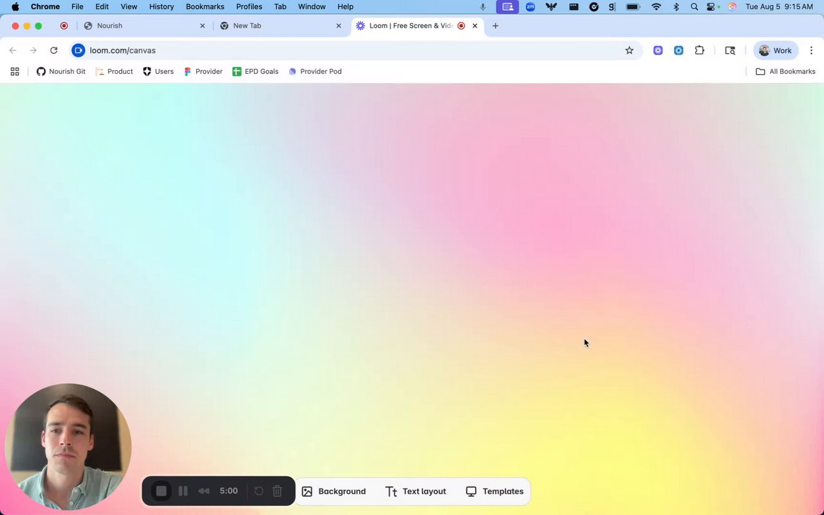Image resolution: width=824 pixels, height=515 pixels.
Task: Open a new browser tab
Action: pos(495,26)
